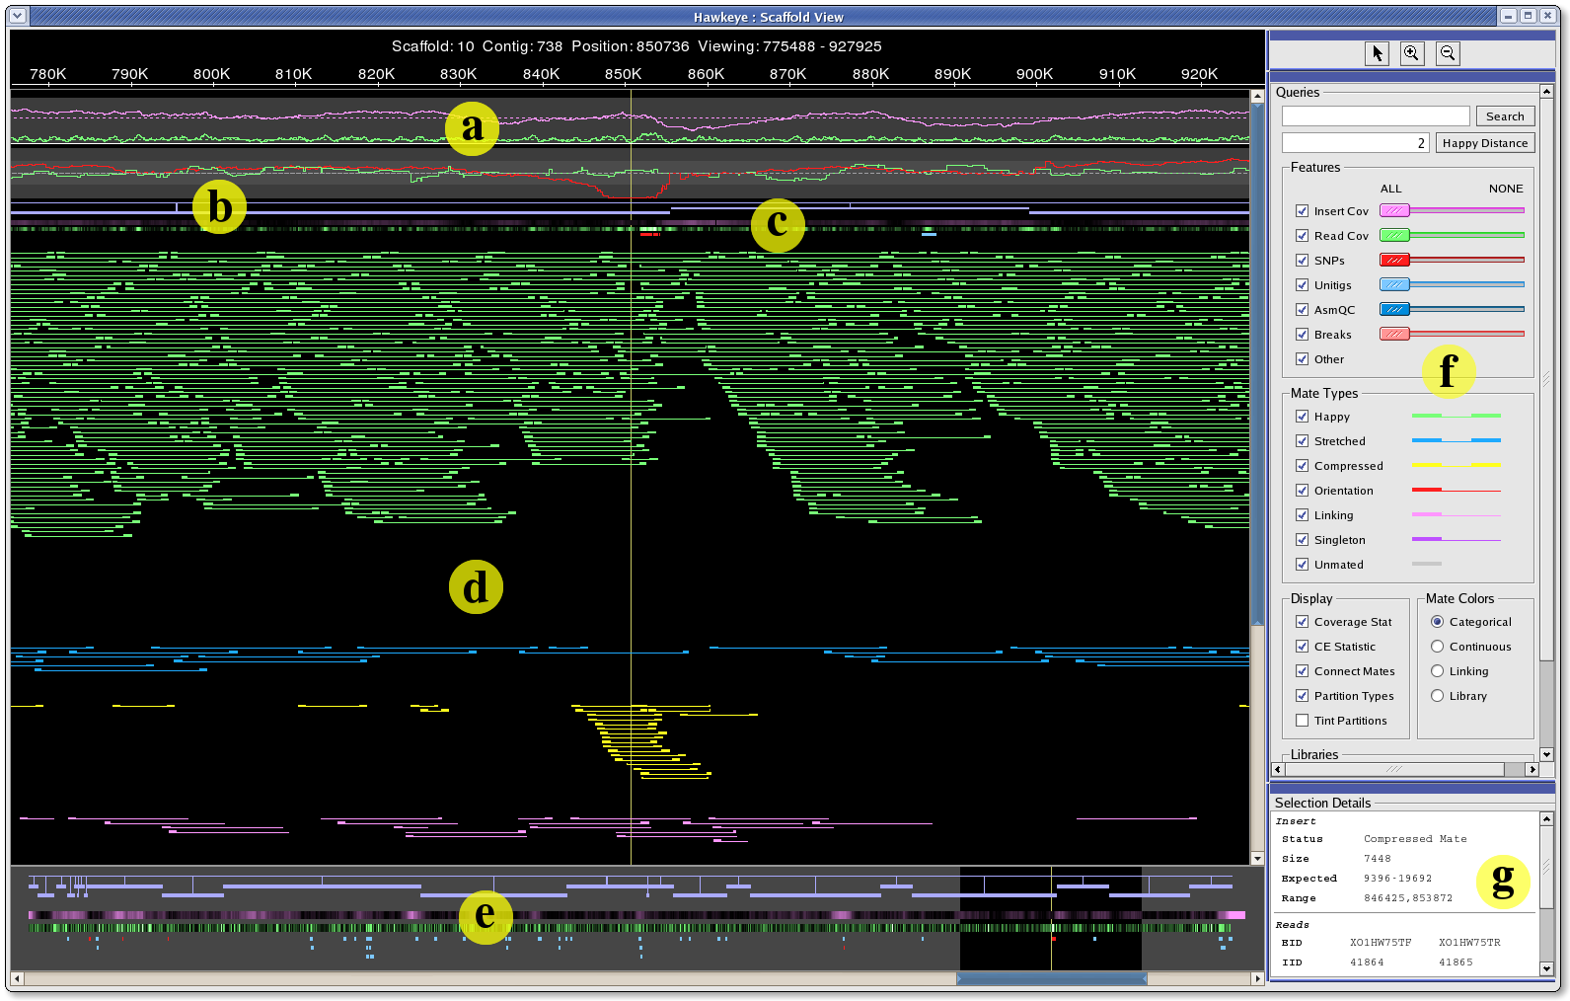Activate the zoom out magnifier tool
Screen dimensions: 1570x1001
1448,53
